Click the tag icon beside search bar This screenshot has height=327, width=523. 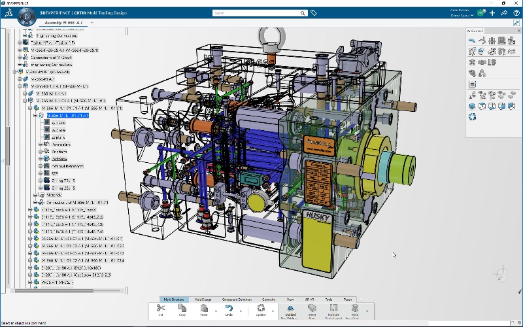pyautogui.click(x=314, y=12)
